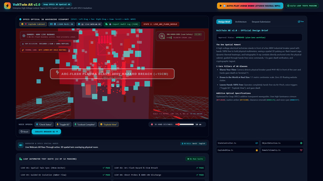Open the StateController.ts file chip
The image size is (323, 181).
click(238, 143)
